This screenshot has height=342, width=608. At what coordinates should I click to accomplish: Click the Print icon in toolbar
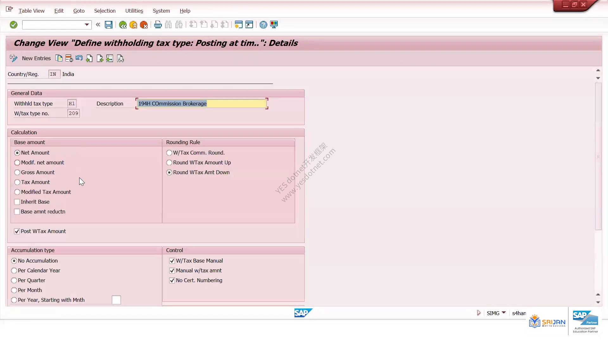[x=158, y=25]
